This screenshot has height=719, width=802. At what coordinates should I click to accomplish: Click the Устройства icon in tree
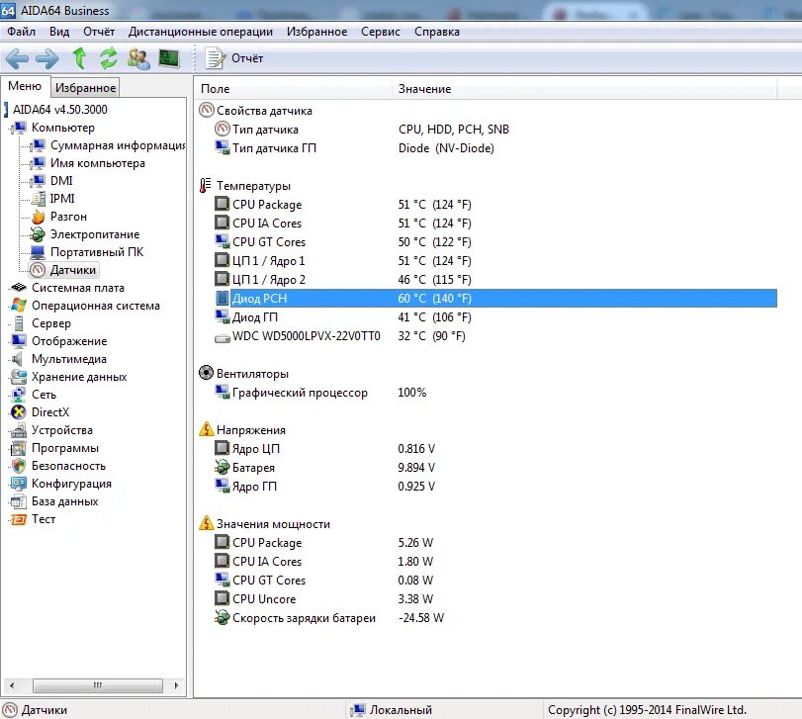tap(19, 430)
